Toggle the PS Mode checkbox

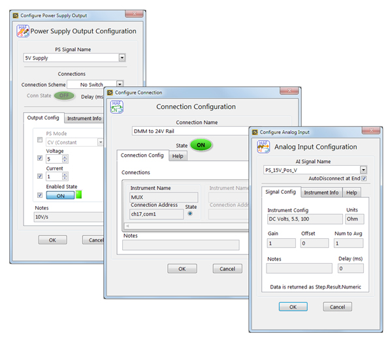[40, 140]
